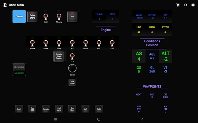
Task: Open the shopping cart icon
Action: [x=178, y=5]
